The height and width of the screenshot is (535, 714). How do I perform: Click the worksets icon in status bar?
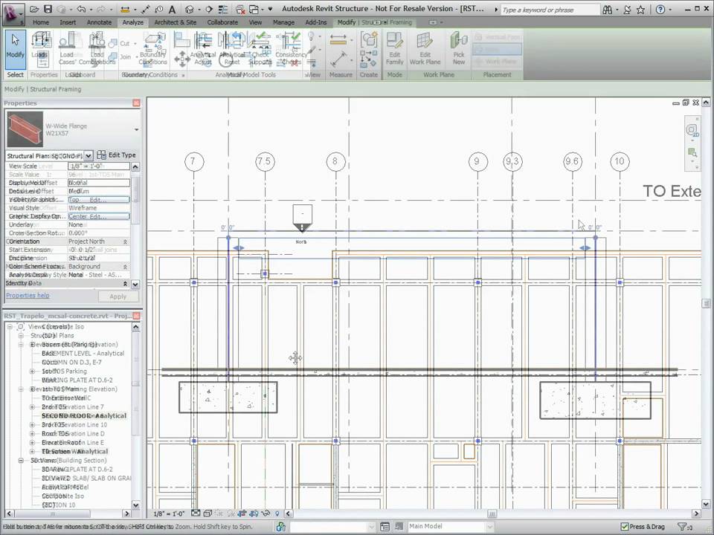pyautogui.click(x=281, y=527)
